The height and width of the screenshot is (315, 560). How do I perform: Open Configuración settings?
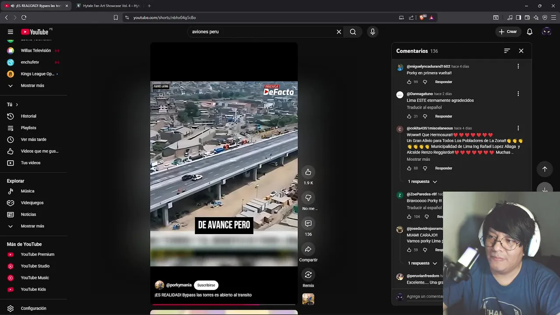(34, 308)
